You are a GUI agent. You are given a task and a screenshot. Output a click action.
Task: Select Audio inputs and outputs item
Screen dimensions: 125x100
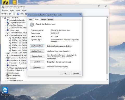click(18, 28)
